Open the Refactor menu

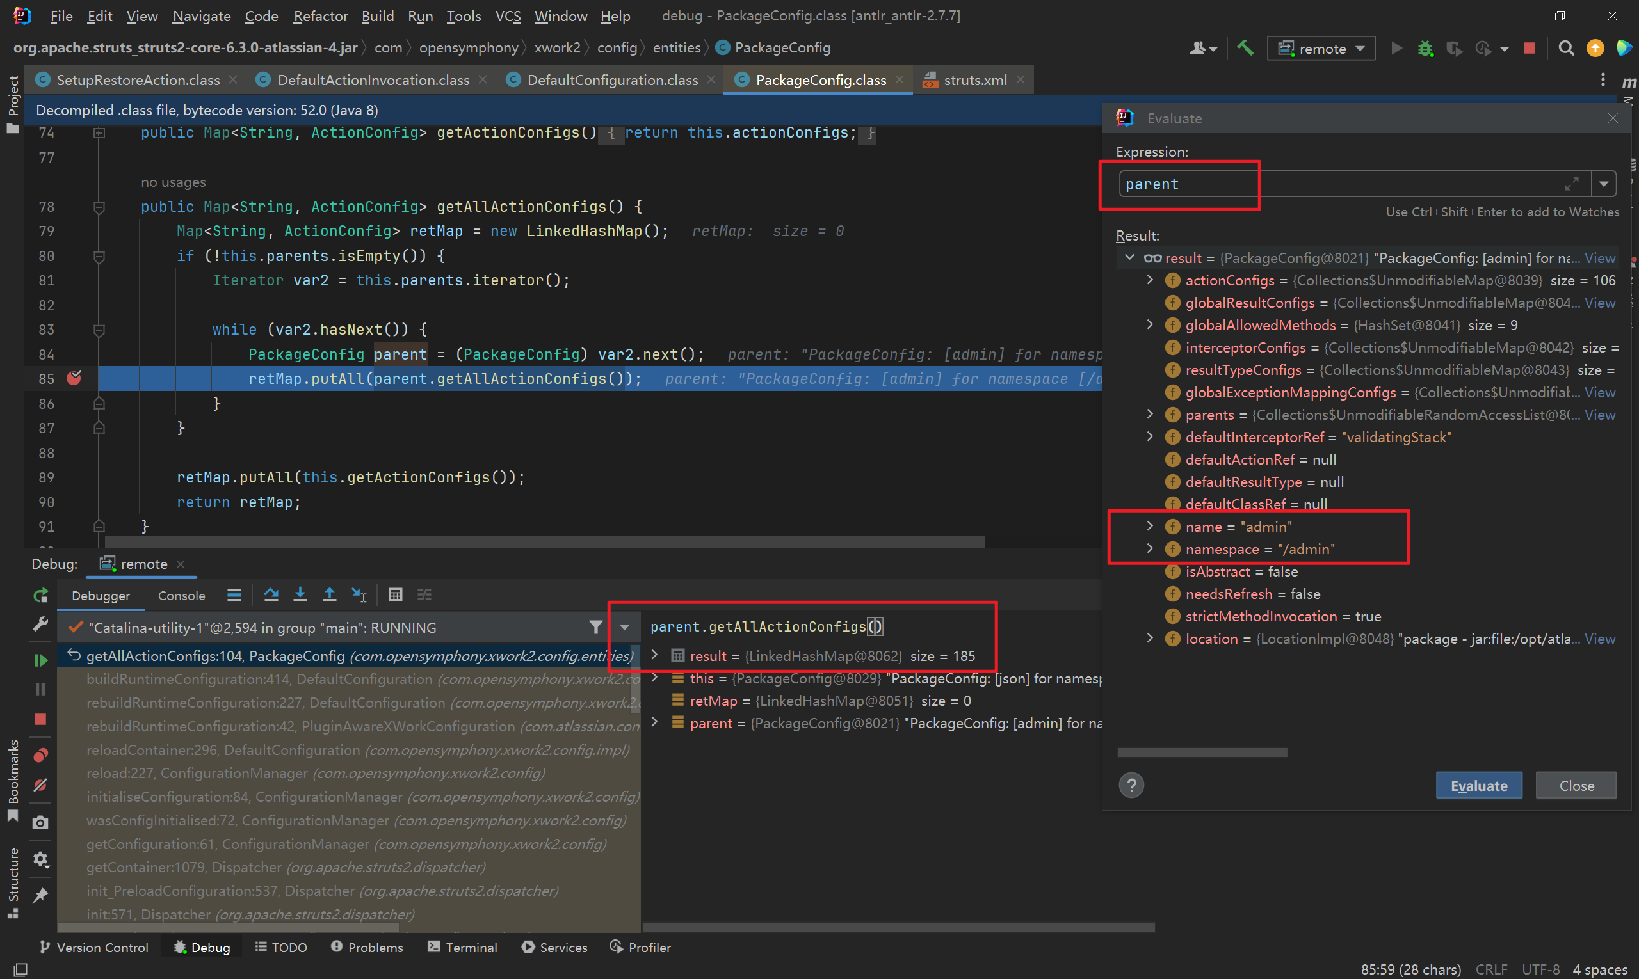tap(320, 16)
